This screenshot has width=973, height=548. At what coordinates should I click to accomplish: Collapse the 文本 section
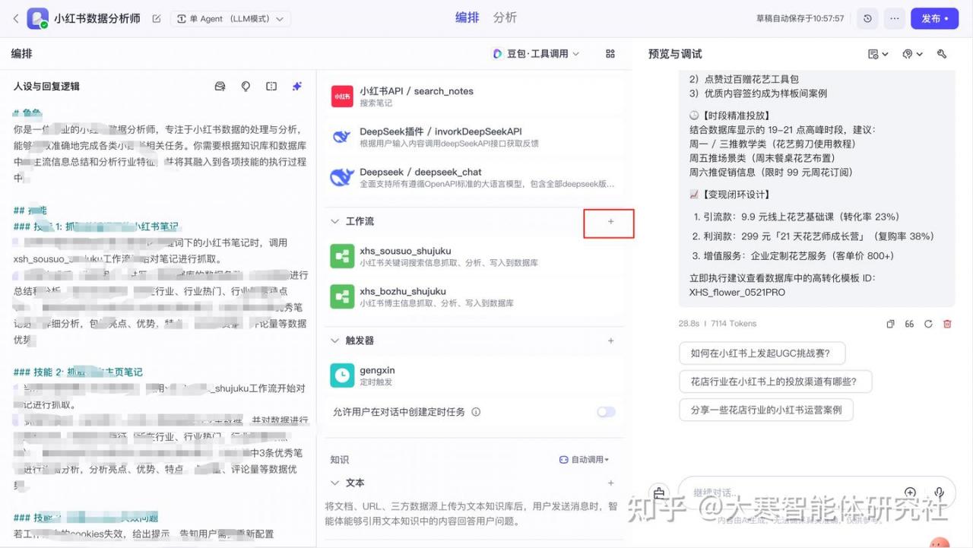[x=335, y=483]
